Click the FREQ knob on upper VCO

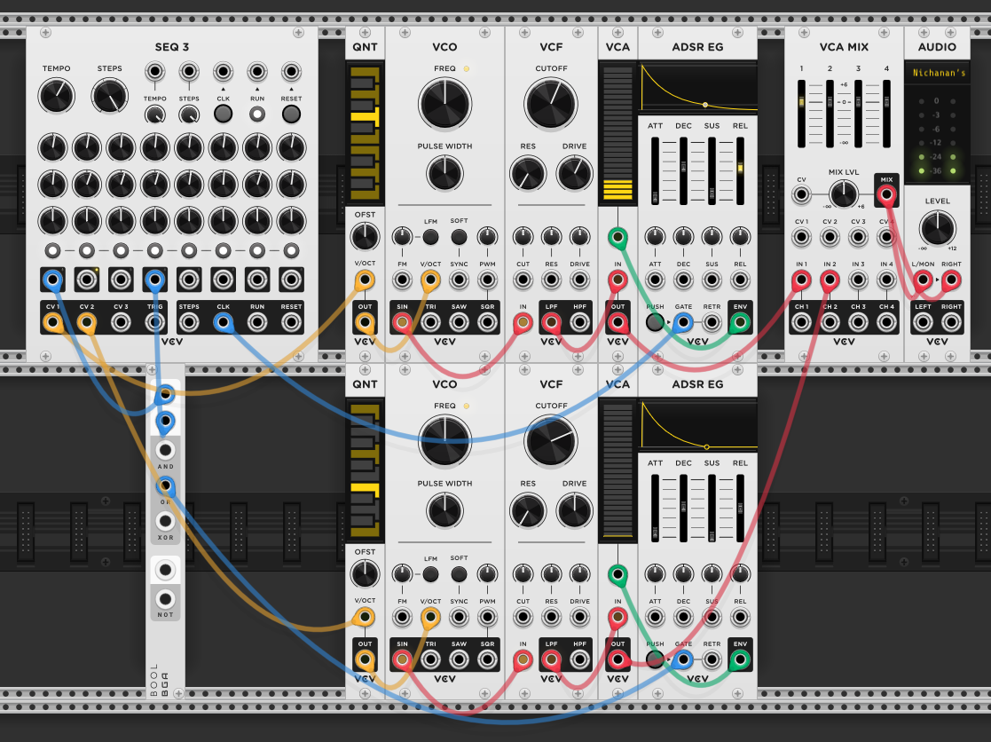click(445, 104)
